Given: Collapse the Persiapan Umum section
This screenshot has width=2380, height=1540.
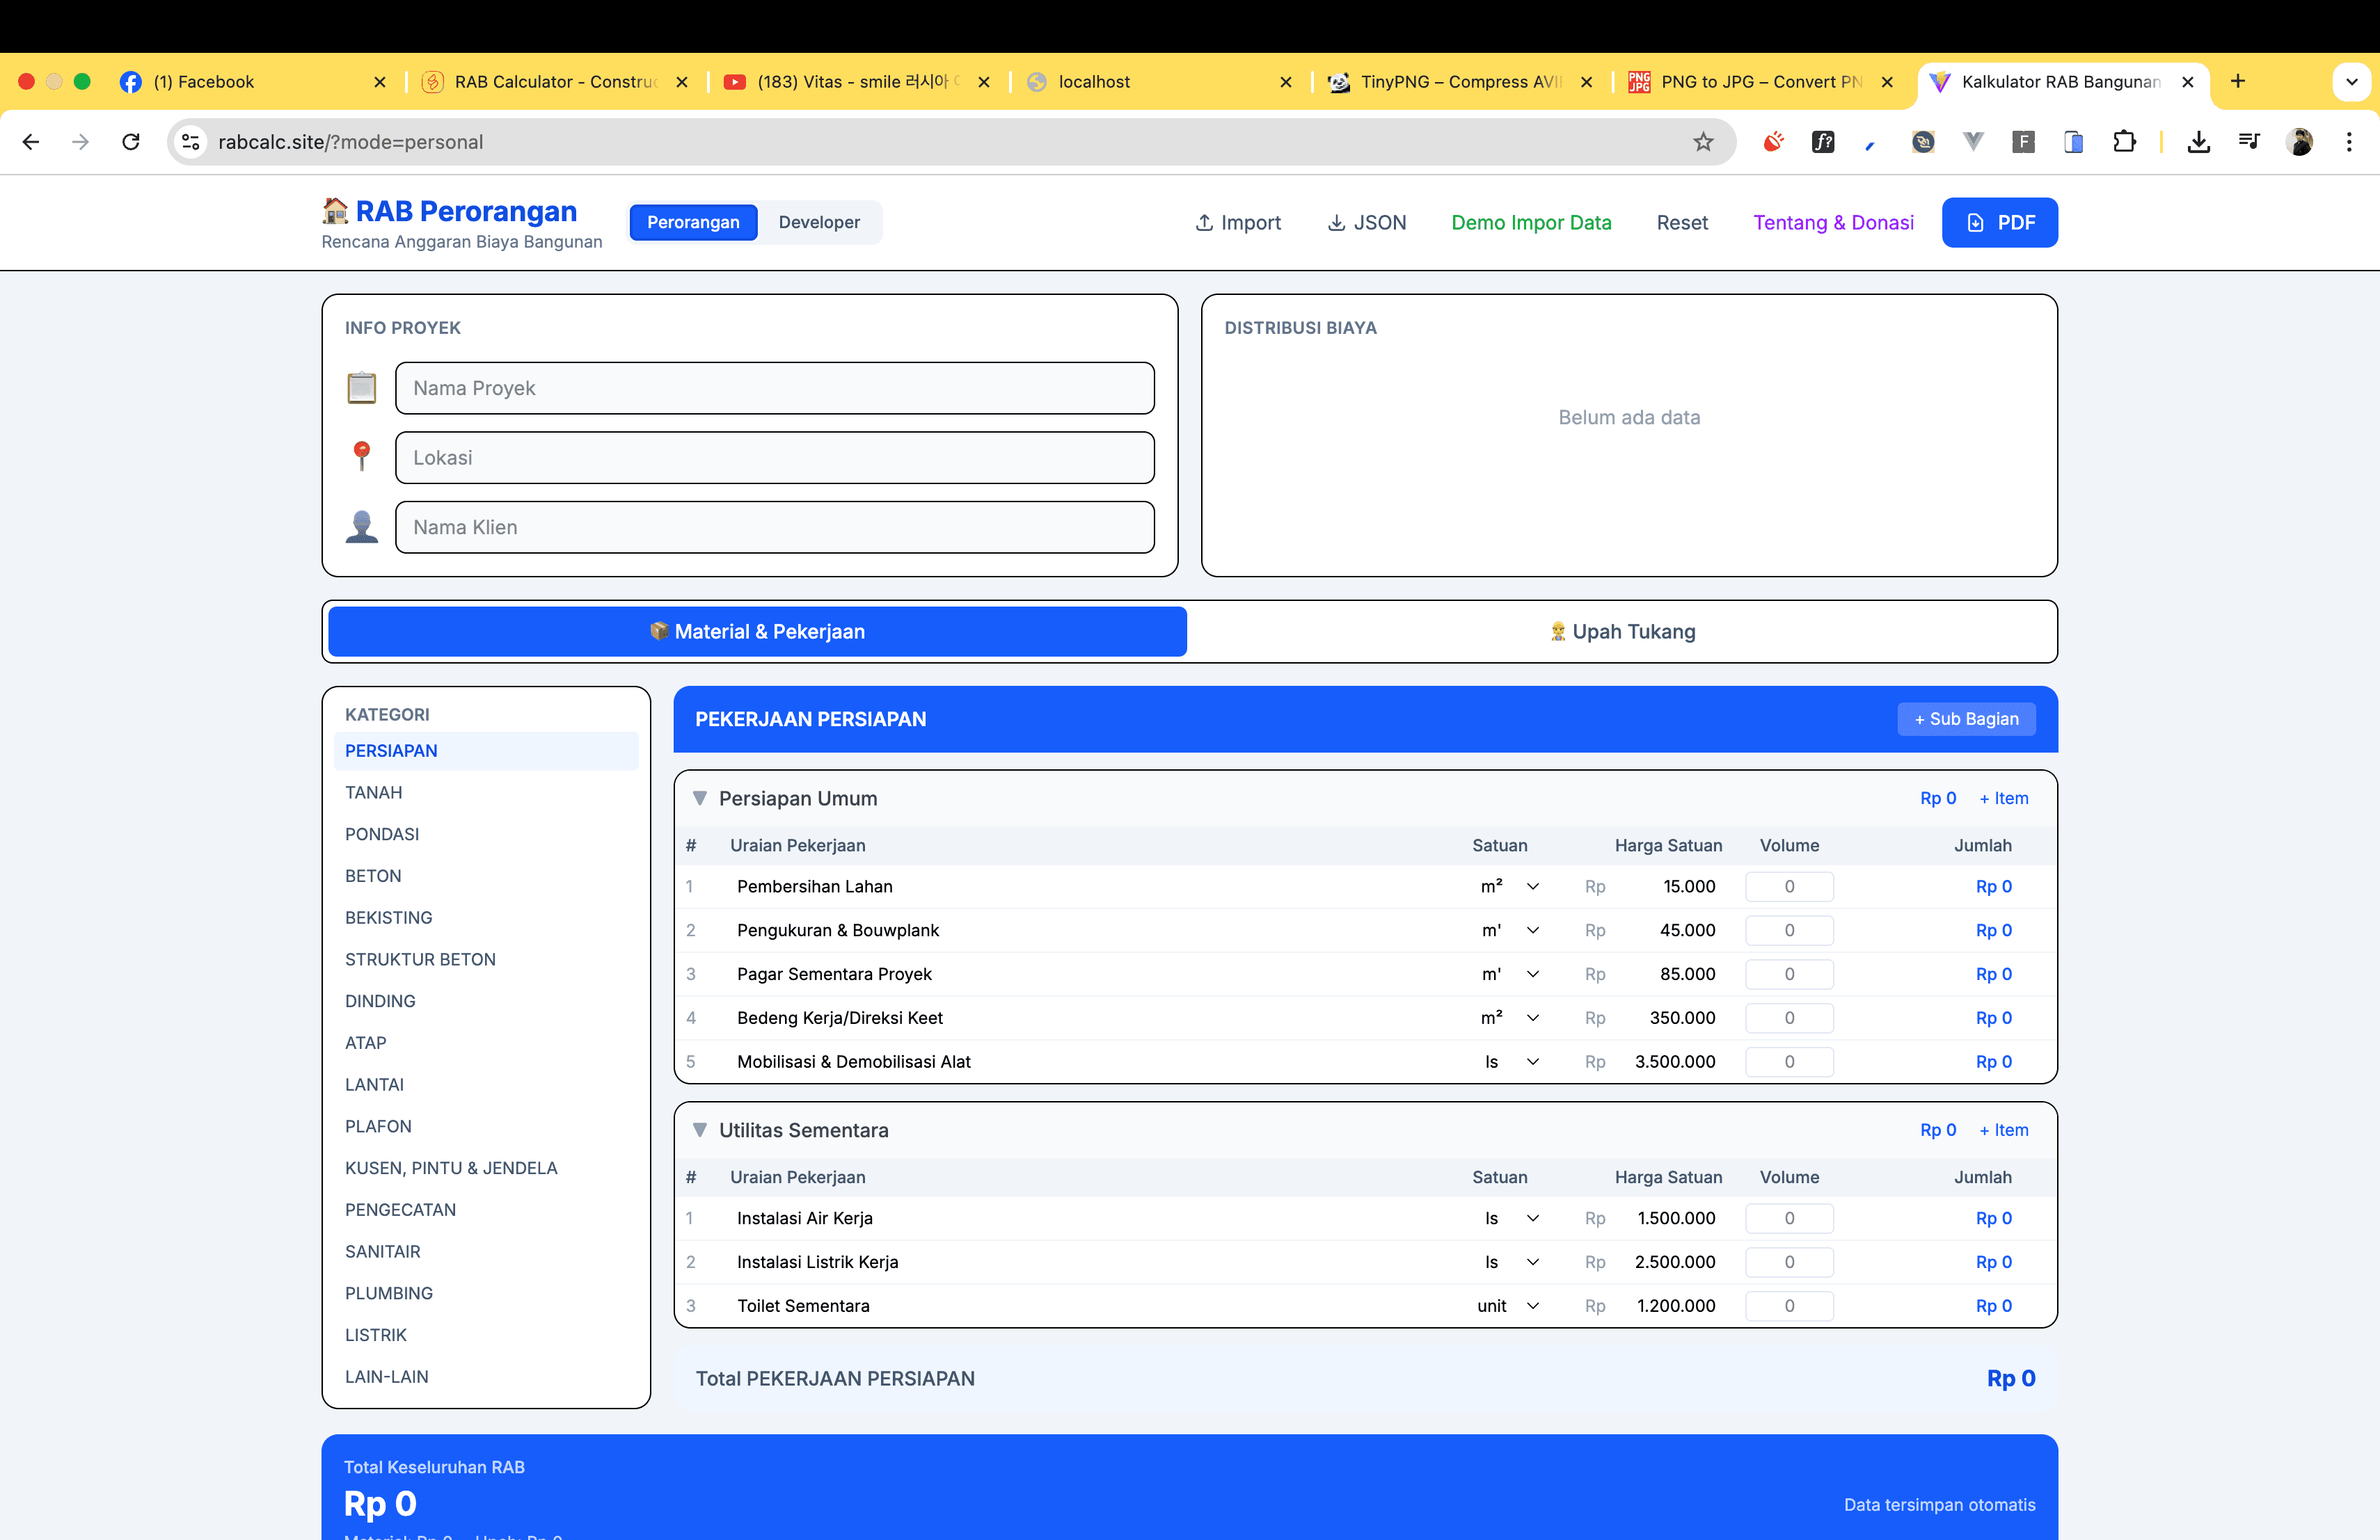Looking at the screenshot, I should tap(700, 799).
